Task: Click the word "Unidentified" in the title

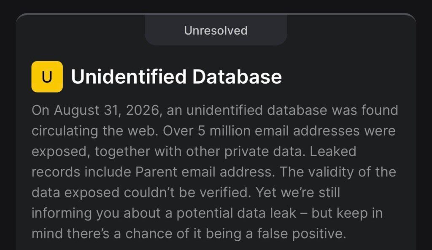Action: [129, 77]
